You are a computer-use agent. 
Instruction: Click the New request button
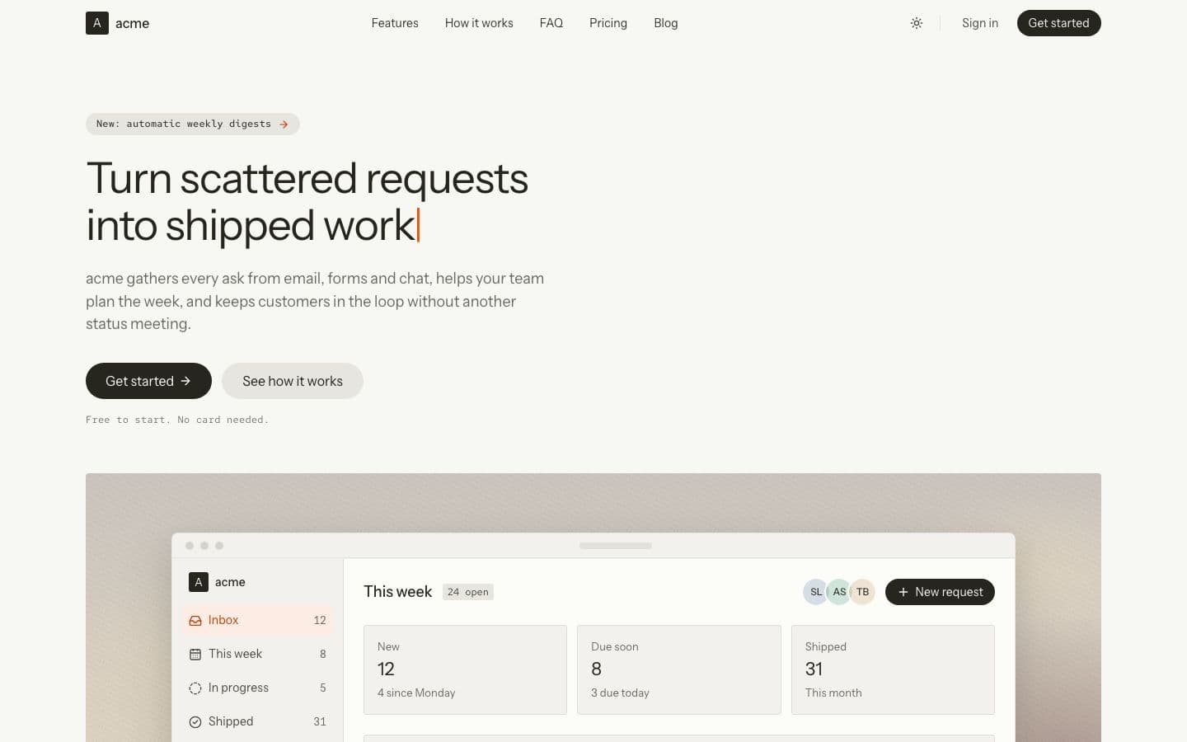(940, 592)
